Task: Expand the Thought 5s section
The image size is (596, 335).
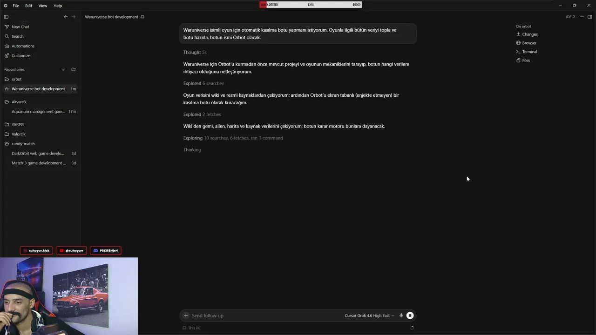Action: click(x=195, y=53)
